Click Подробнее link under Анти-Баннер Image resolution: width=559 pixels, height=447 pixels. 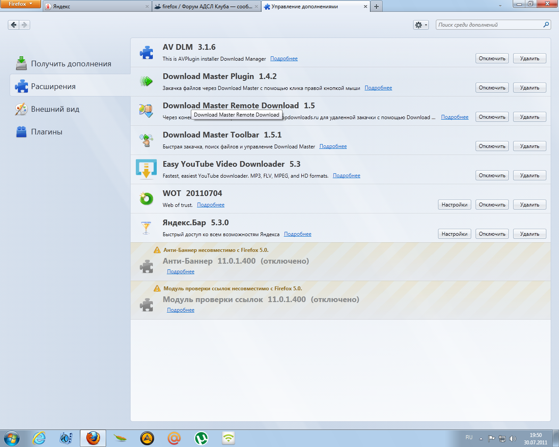181,272
